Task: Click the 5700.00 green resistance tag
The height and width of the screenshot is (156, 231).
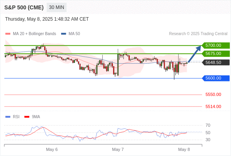Action: (x=215, y=45)
